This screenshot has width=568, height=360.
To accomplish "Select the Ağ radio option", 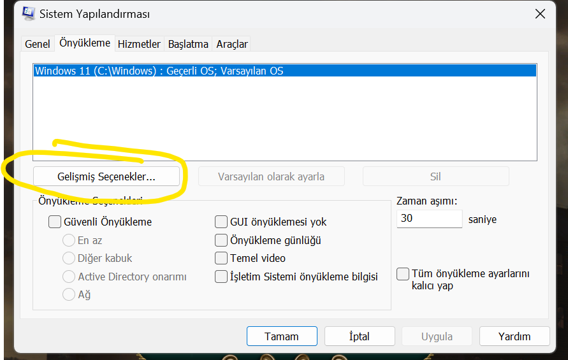I will coord(69,294).
